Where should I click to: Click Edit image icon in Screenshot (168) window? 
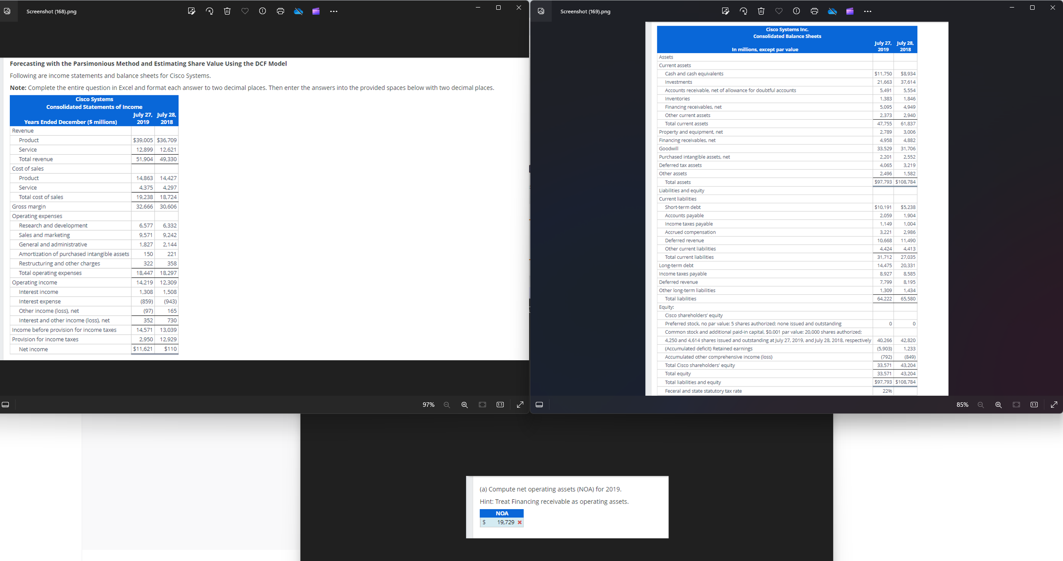[191, 11]
